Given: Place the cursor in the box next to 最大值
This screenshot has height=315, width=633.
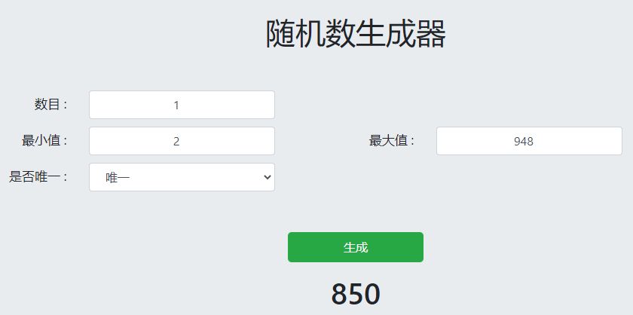Looking at the screenshot, I should pyautogui.click(x=528, y=141).
